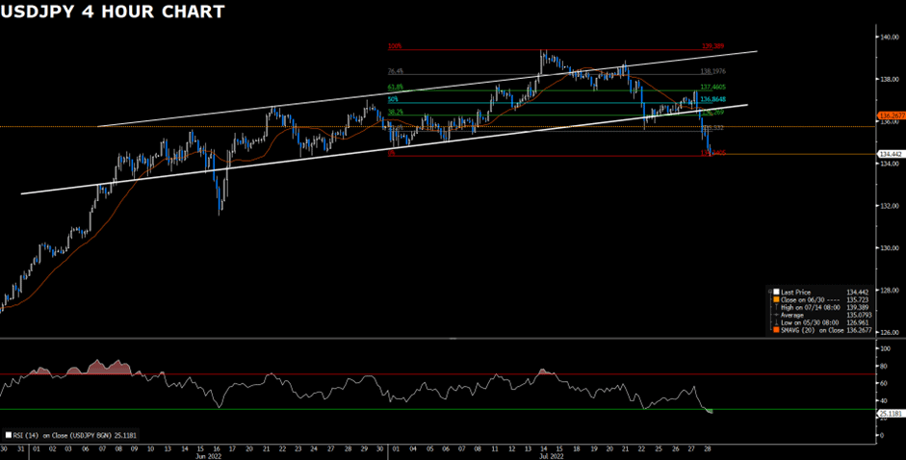Screen dimensions: 906x460
Task: Click the 25.1181 RSI value tag
Action: tap(890, 413)
